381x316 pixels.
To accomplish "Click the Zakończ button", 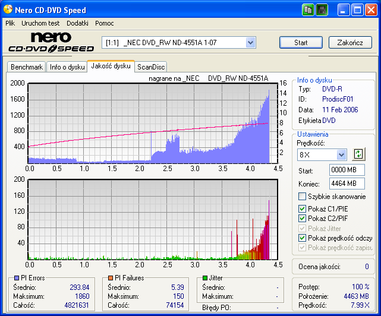I will pos(350,43).
